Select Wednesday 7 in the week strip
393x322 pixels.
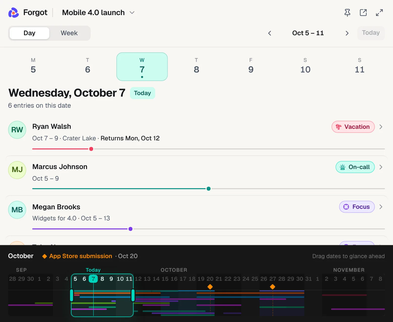142,66
